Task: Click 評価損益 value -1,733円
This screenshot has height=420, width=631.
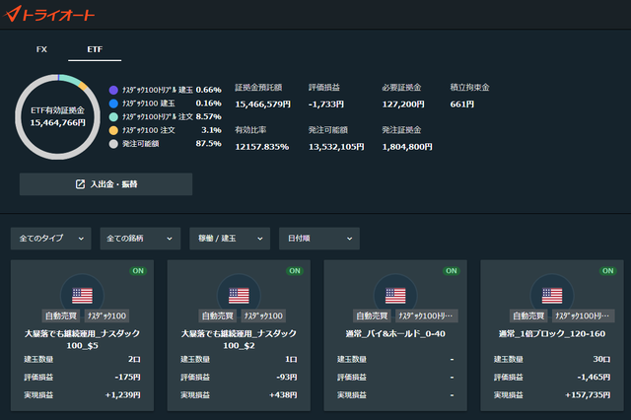Action: point(326,105)
